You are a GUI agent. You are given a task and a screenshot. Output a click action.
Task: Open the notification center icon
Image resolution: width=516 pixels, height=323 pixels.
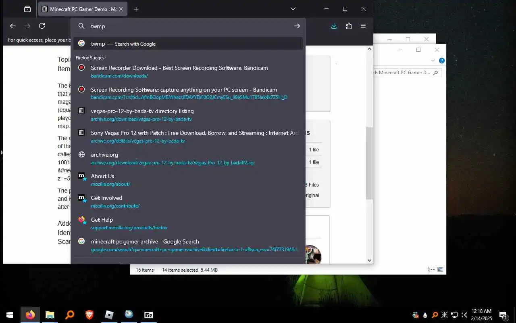503,315
